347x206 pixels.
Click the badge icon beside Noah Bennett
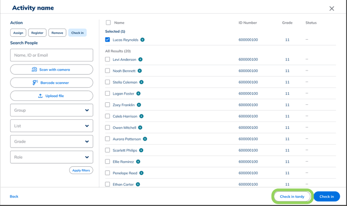140,71
